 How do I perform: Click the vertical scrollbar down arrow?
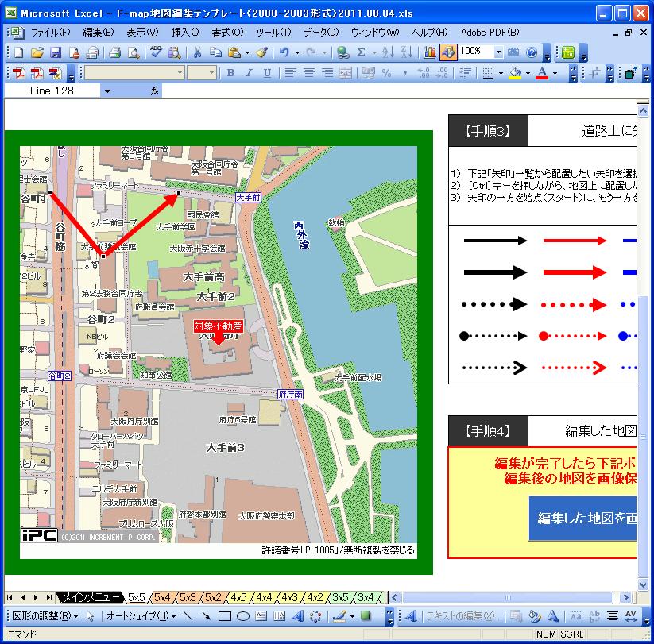[643, 584]
